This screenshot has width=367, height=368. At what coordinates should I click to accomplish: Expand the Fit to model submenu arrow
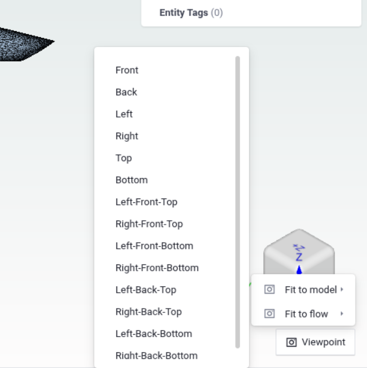(342, 290)
